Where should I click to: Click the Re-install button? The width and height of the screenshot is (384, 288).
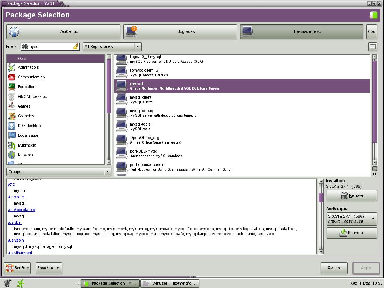pos(352,232)
